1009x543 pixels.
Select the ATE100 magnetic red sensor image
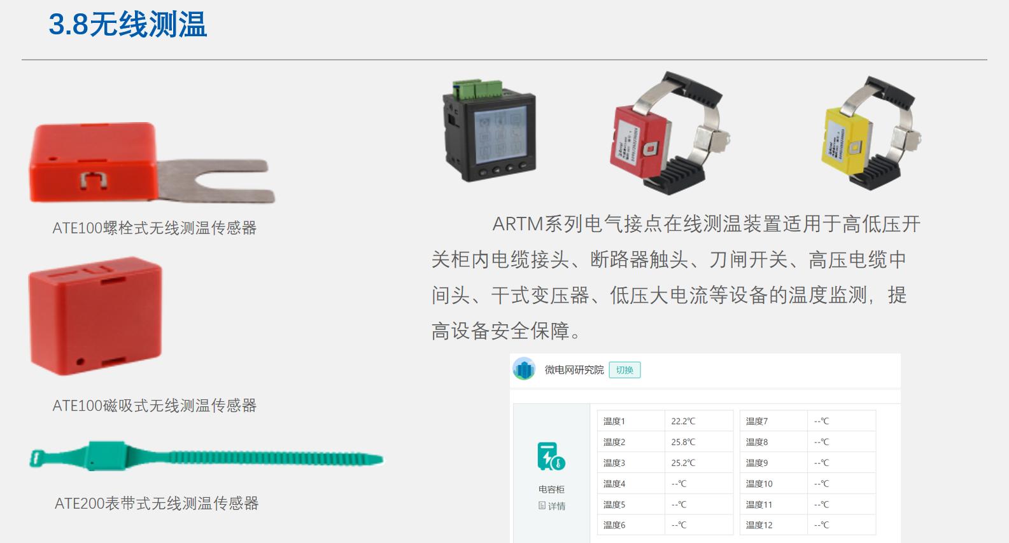tap(95, 315)
